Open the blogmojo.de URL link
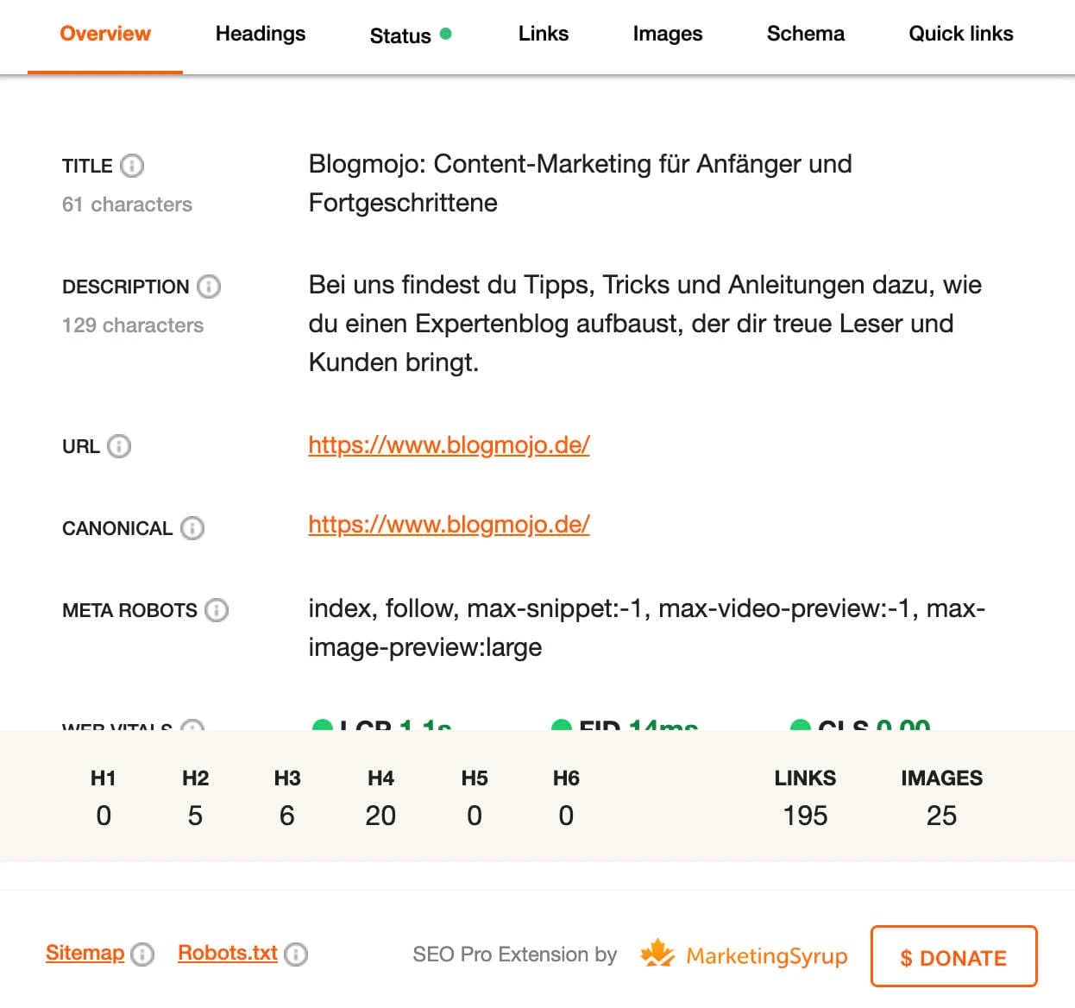This screenshot has width=1075, height=1008. (x=448, y=444)
